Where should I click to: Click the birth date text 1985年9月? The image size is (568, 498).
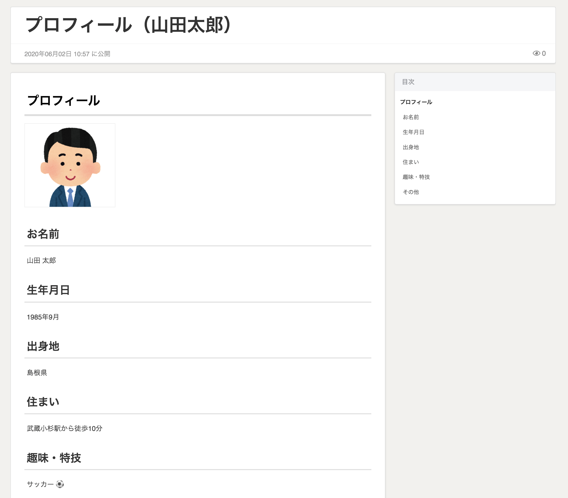[x=42, y=316]
